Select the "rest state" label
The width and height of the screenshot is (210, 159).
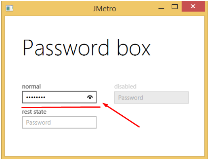coord(34,112)
